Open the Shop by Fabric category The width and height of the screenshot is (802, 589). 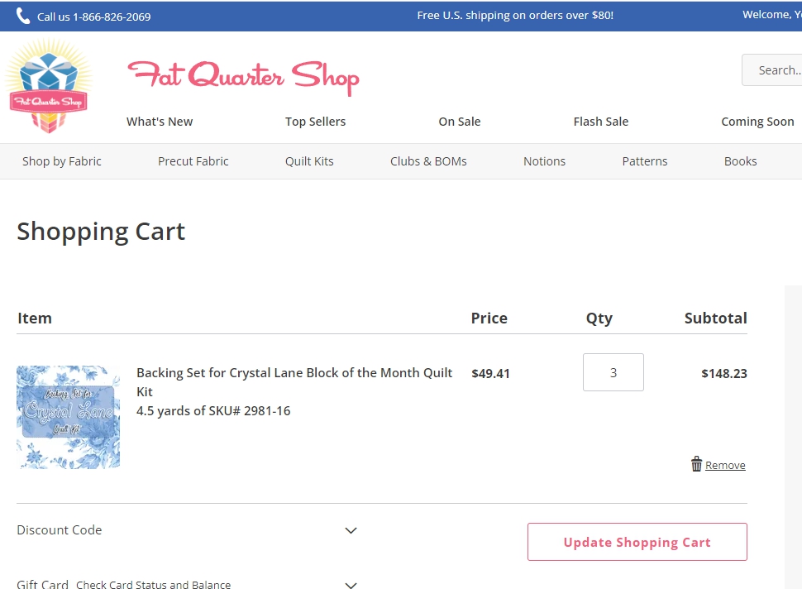click(62, 161)
